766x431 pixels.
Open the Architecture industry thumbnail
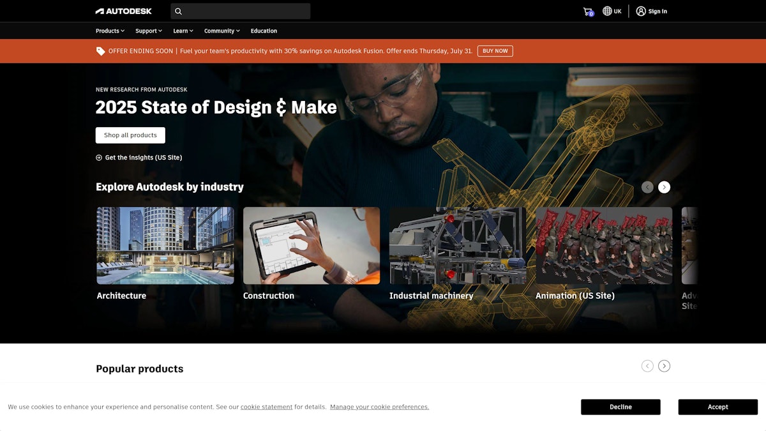tap(165, 245)
